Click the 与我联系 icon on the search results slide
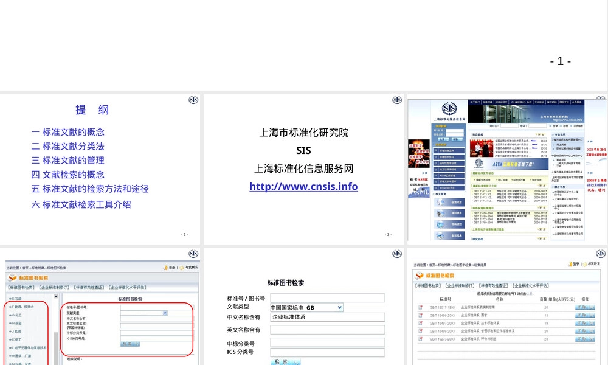Screen dimensions: 608x365 pyautogui.click(x=585, y=264)
